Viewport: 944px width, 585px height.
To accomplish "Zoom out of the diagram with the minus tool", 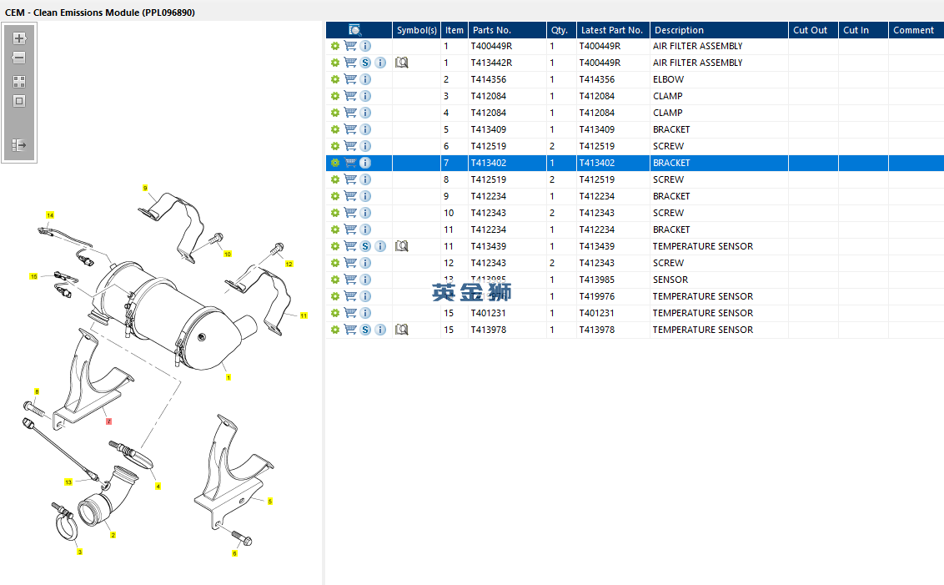I will point(19,58).
